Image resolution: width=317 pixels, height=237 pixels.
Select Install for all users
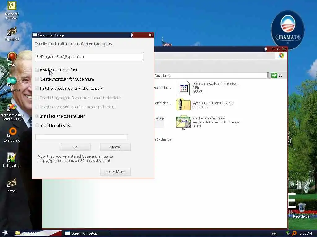37,125
